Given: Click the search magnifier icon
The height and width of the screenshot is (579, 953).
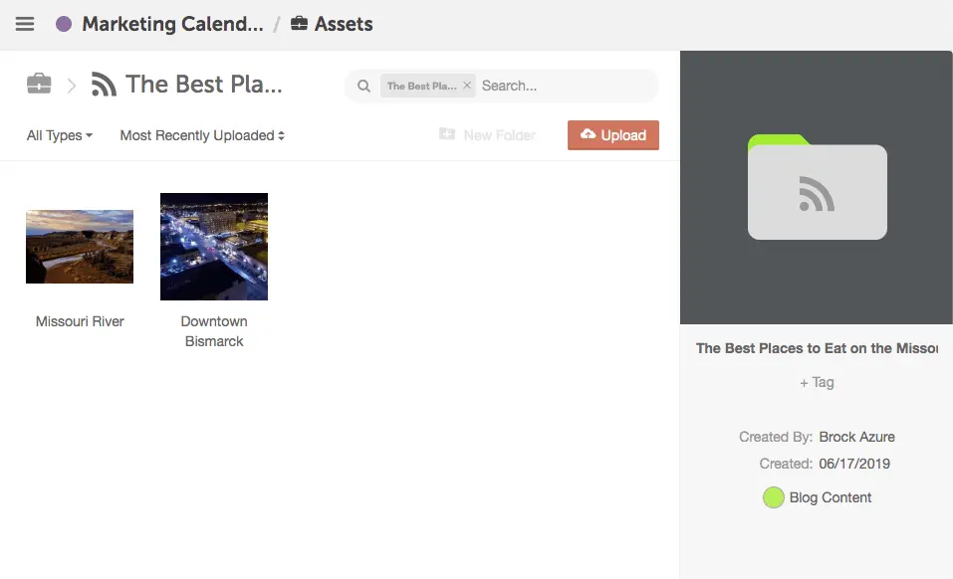Looking at the screenshot, I should click(x=363, y=87).
